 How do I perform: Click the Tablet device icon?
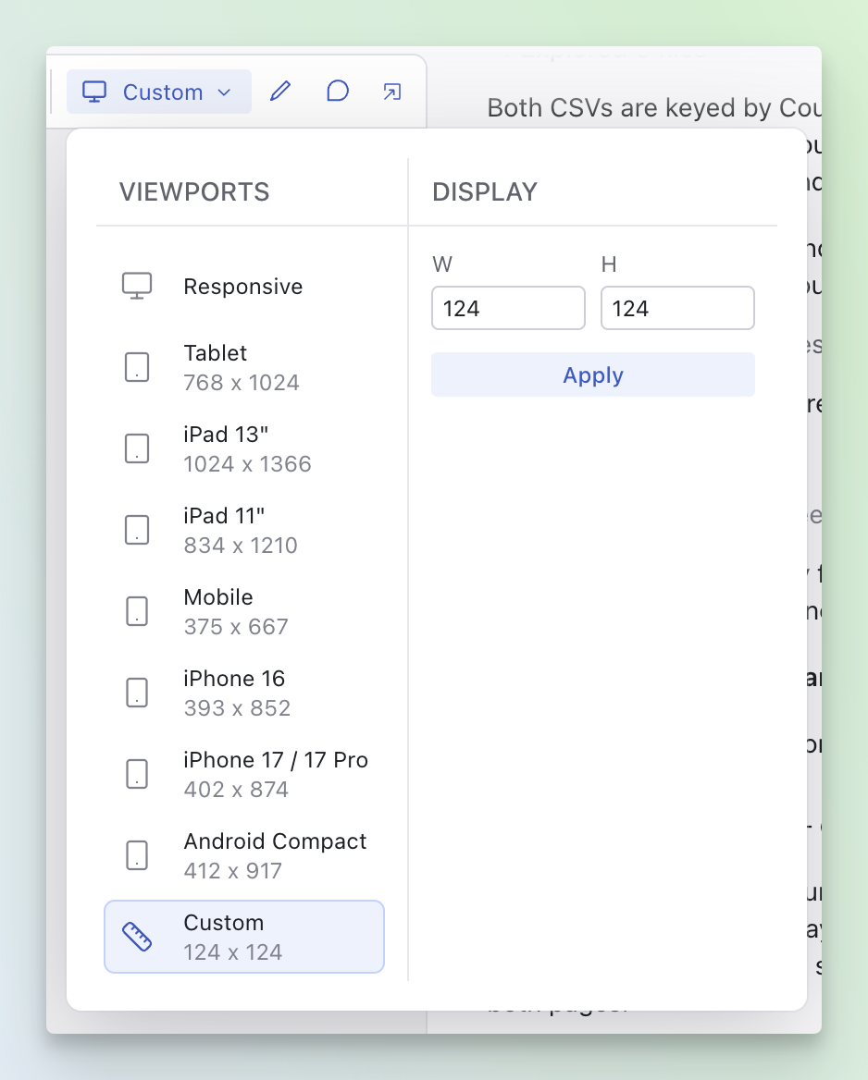[x=137, y=367]
